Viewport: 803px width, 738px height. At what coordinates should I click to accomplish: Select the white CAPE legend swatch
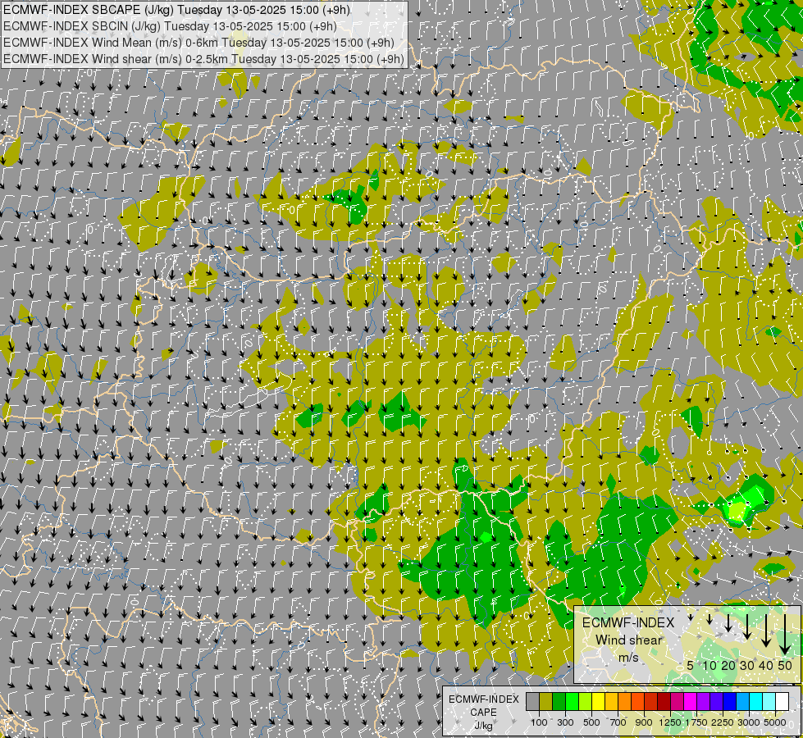[782, 702]
